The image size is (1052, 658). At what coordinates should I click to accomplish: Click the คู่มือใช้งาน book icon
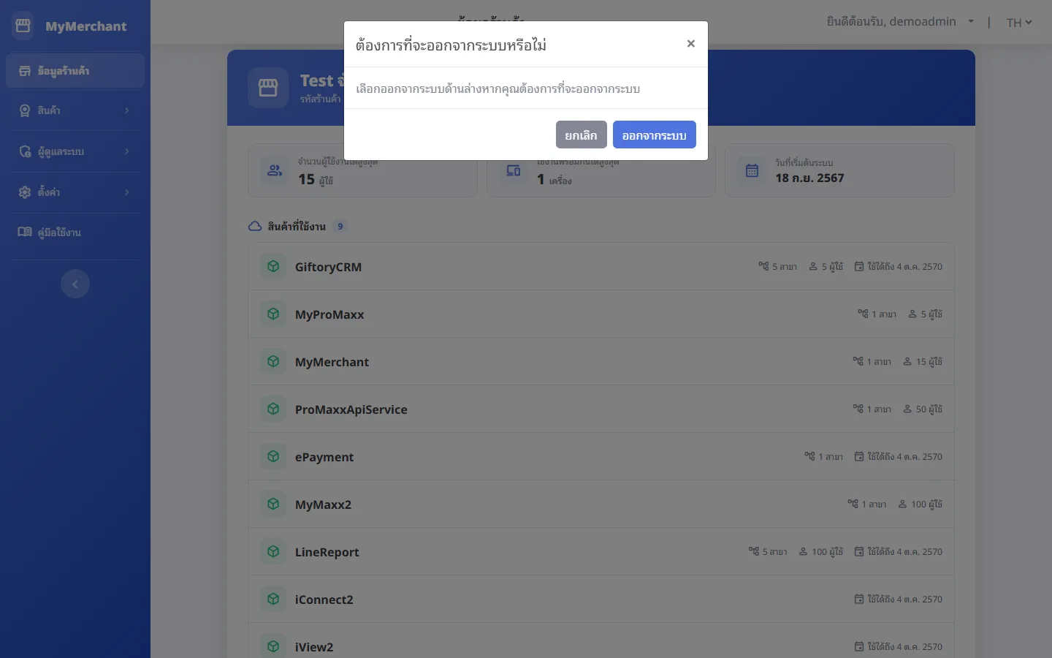pyautogui.click(x=25, y=232)
